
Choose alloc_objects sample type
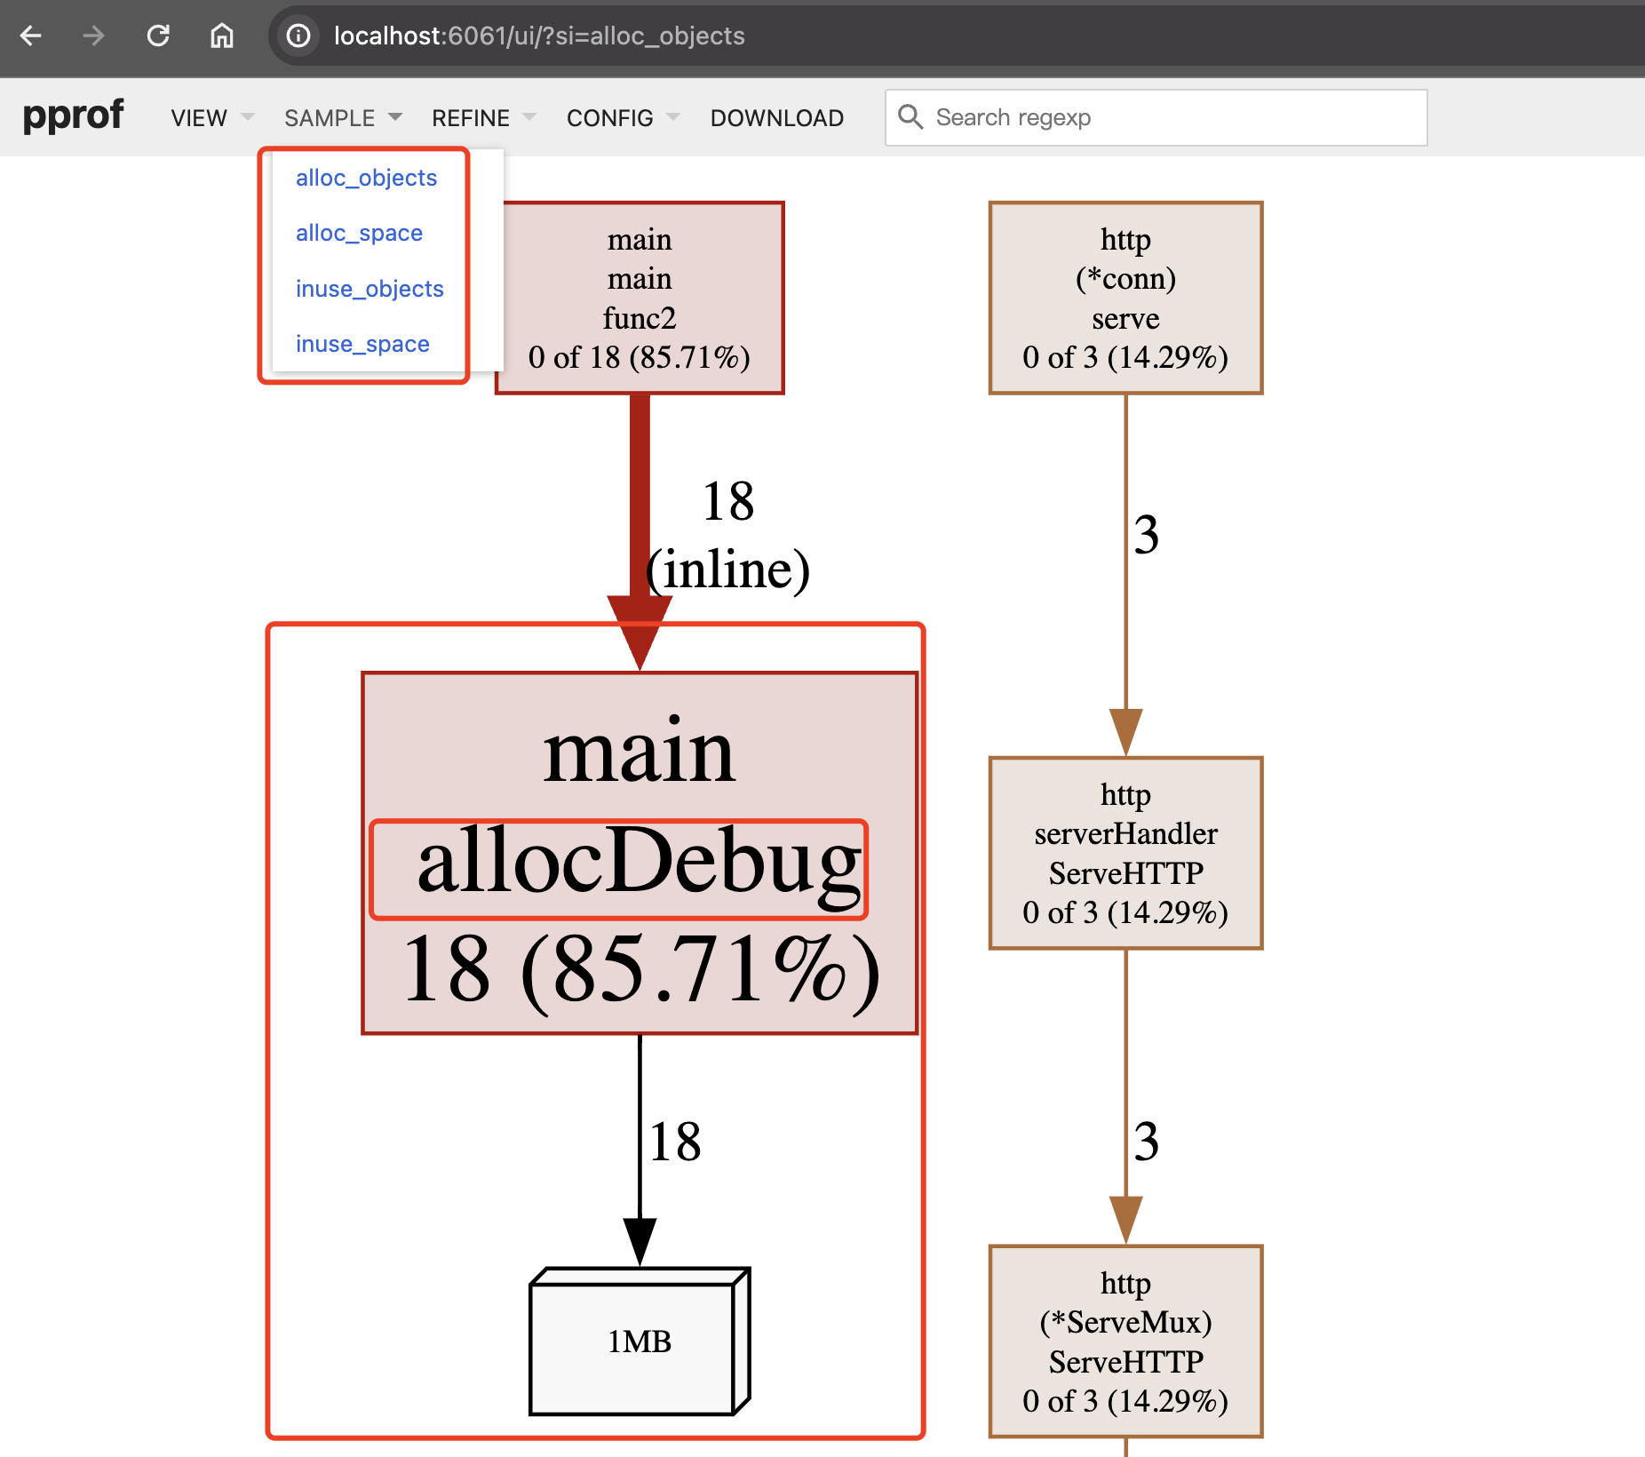coord(366,178)
